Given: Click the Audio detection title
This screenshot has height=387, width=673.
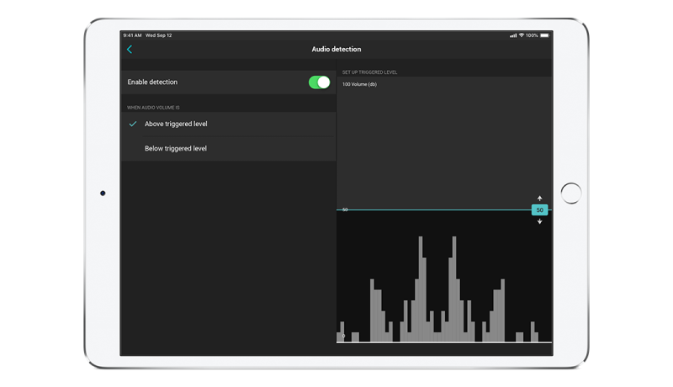Looking at the screenshot, I should pos(336,50).
